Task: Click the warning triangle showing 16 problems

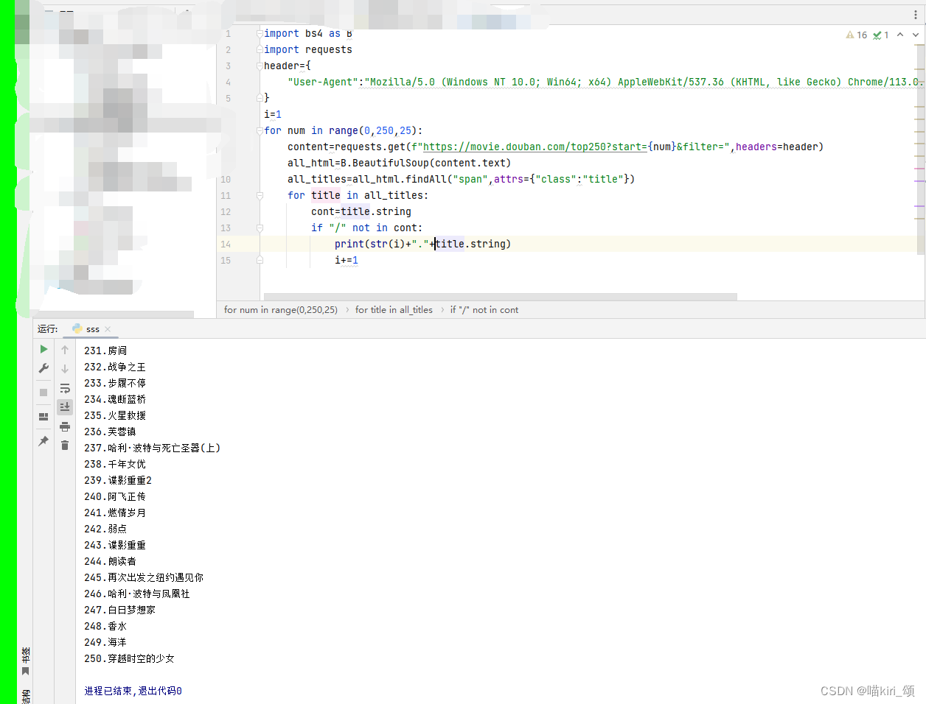Action: [x=852, y=35]
